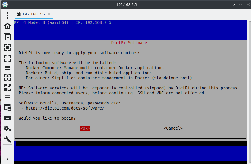This screenshot has height=164, width=251.
Task: Click the dietpi.com/docs/software URL
Action: tap(65, 108)
